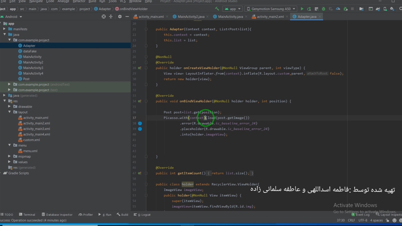Click the locate target icon in Project panel
This screenshot has height=226, width=402.
[x=104, y=17]
